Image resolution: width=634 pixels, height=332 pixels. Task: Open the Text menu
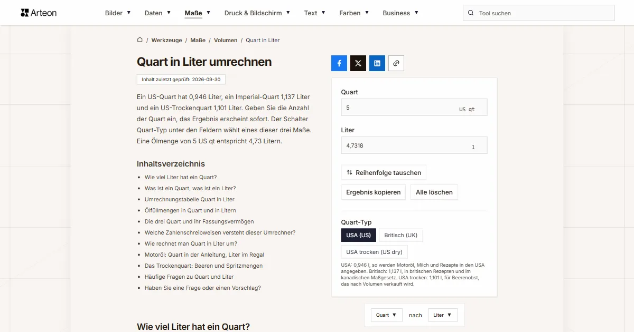(315, 13)
